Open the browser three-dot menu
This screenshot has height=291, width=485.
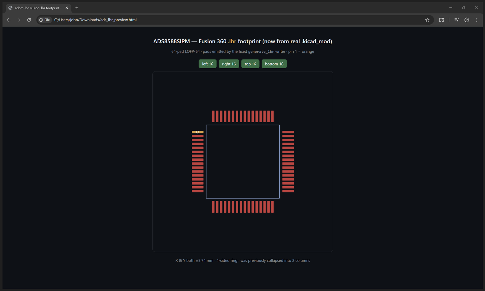coord(477,20)
